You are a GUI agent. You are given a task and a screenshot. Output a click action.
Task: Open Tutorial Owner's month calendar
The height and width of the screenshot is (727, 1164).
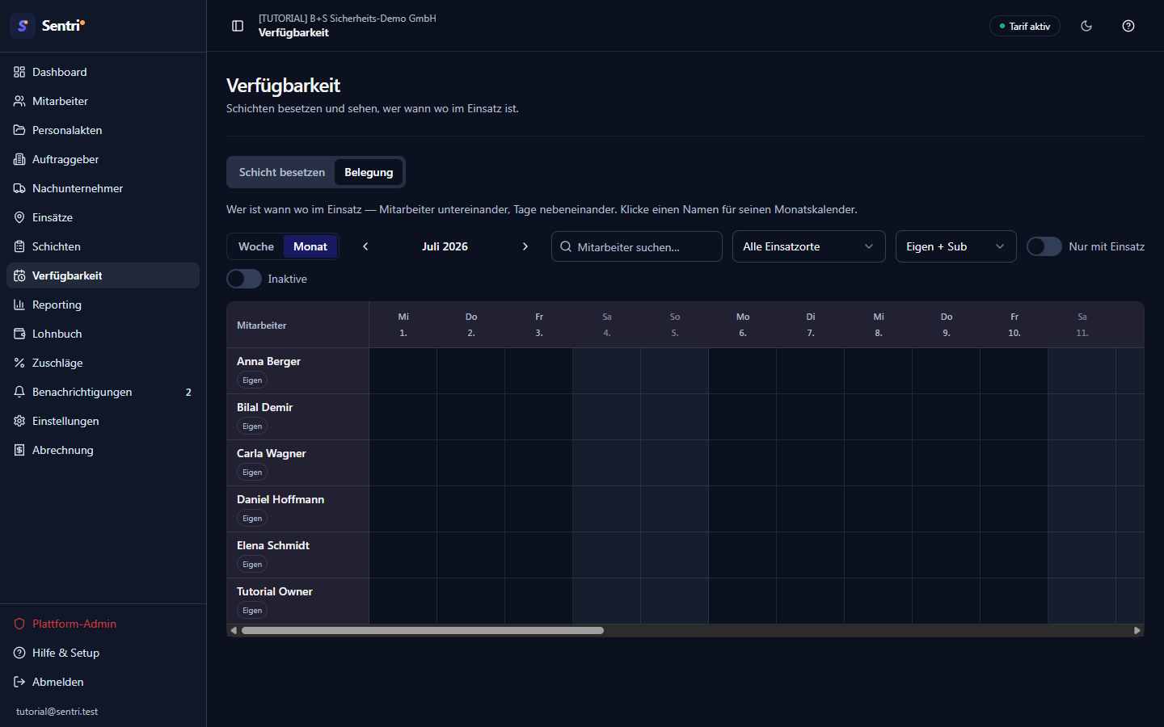point(274,591)
